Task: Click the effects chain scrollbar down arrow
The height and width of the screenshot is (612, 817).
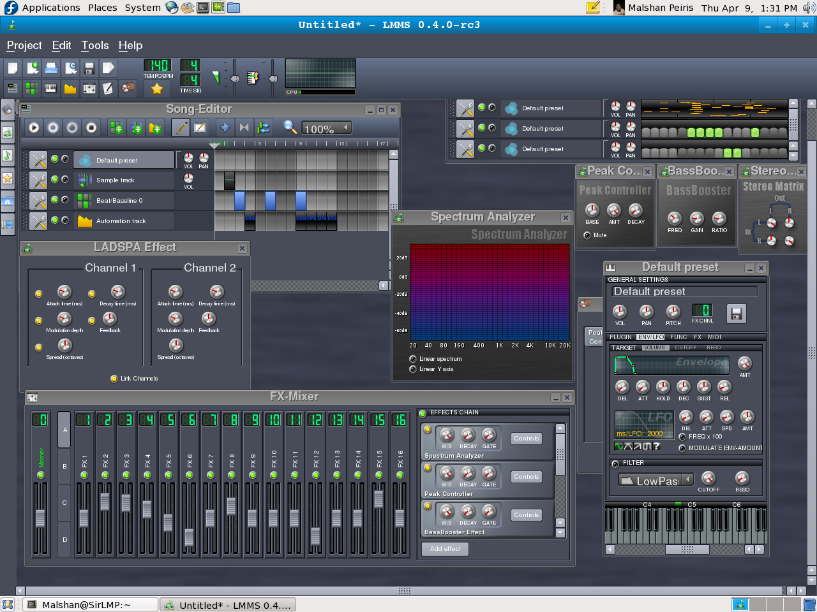Action: pyautogui.click(x=560, y=533)
